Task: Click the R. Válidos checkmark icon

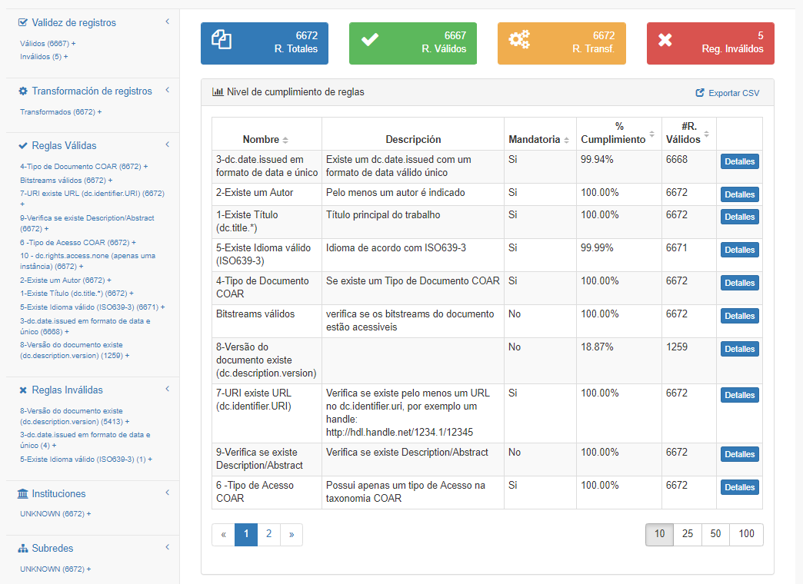Action: (370, 39)
